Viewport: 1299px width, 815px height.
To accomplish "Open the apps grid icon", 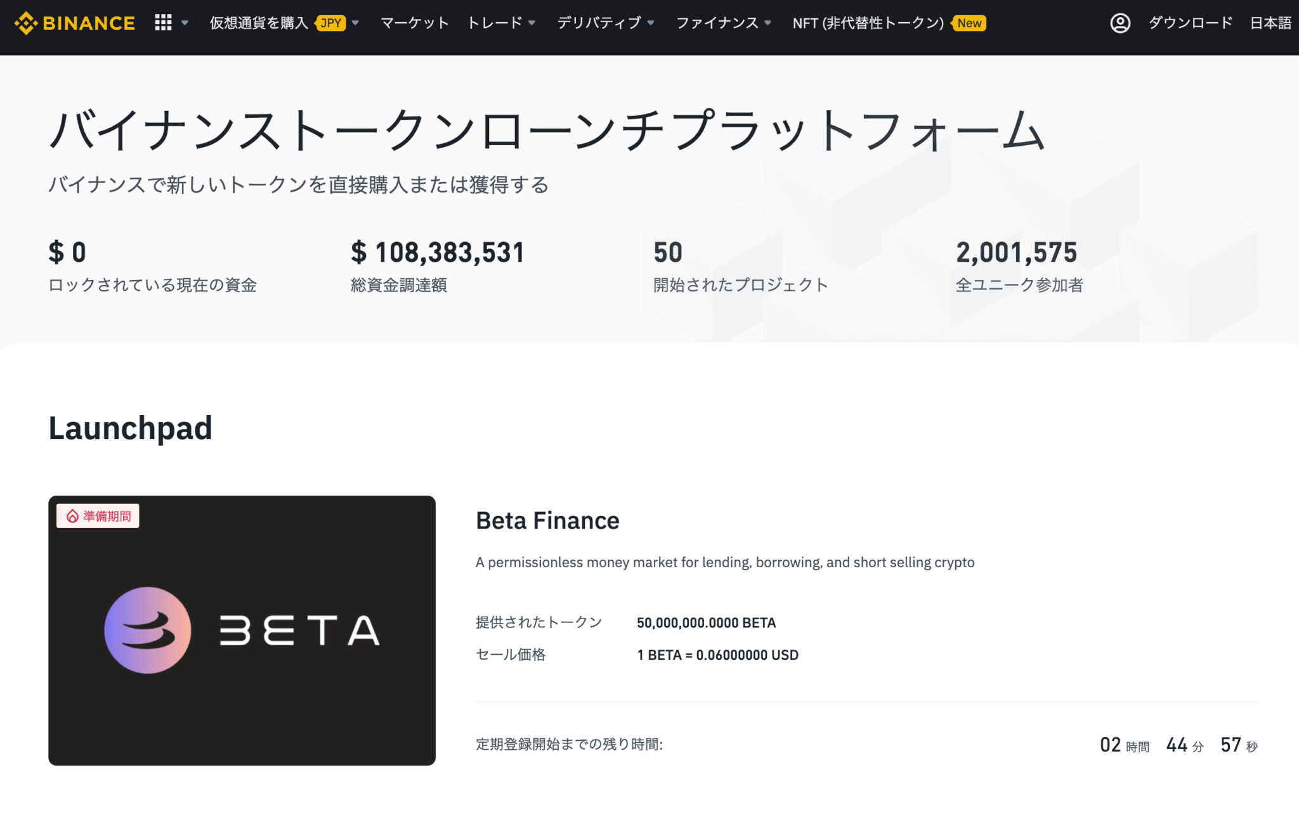I will [163, 23].
